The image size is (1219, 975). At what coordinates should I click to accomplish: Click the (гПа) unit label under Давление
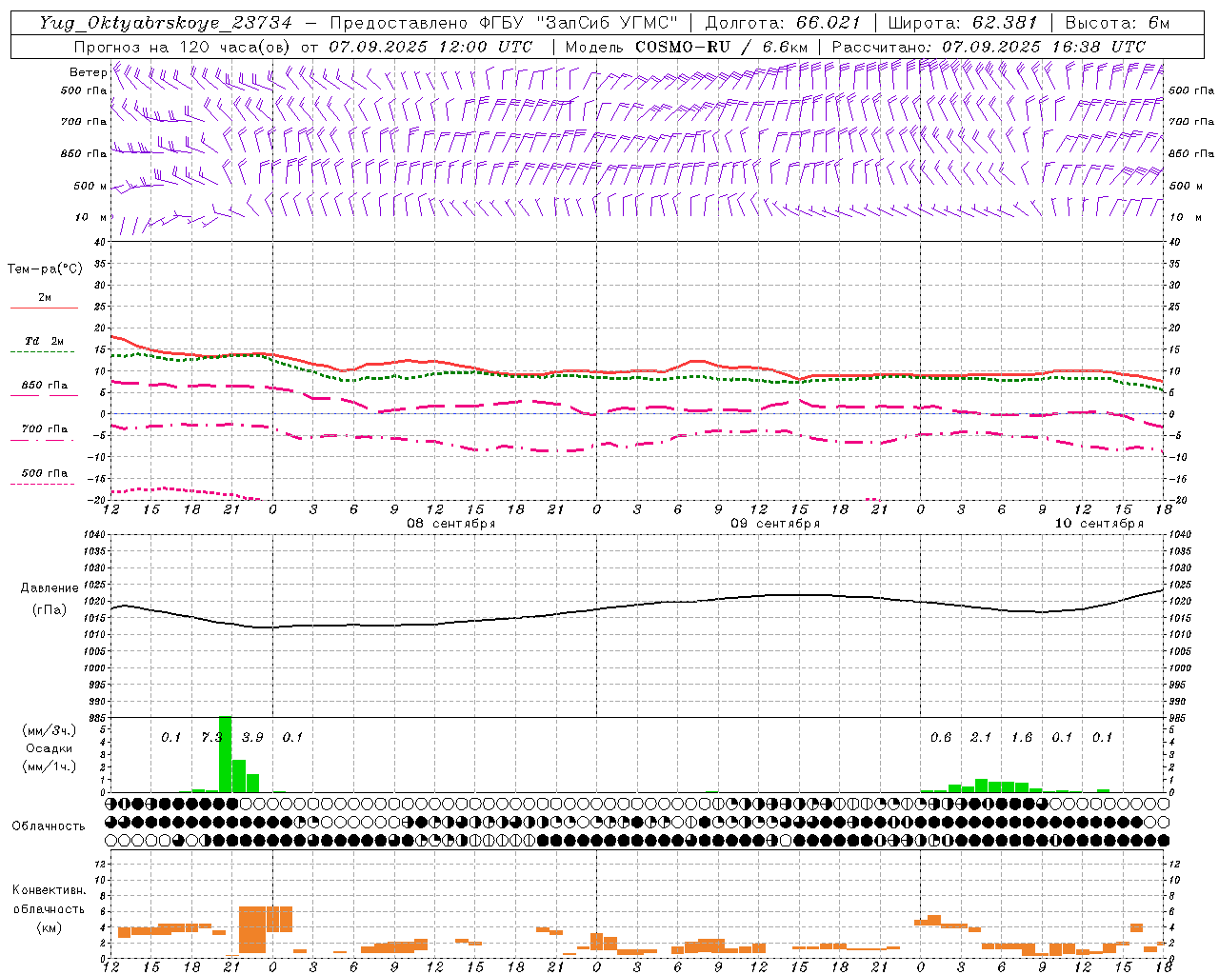click(50, 609)
